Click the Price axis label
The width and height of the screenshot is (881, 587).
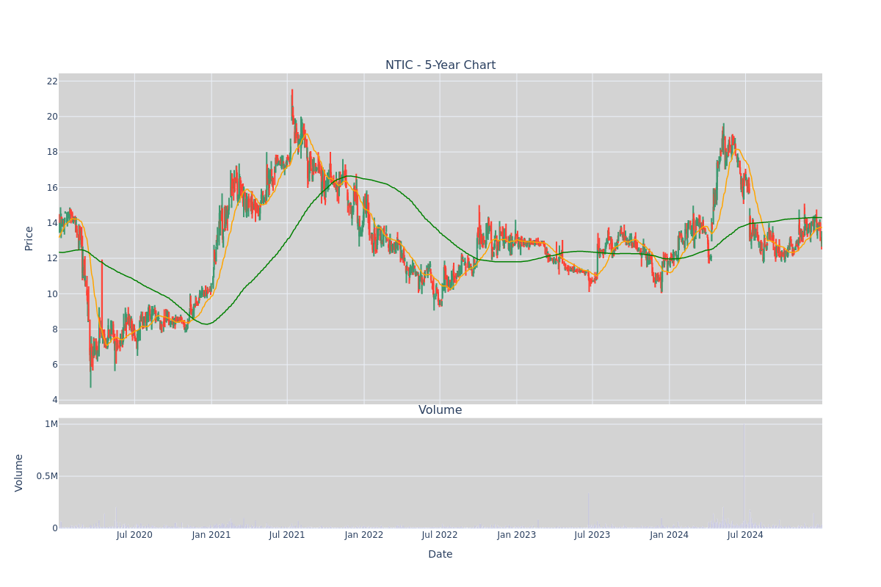[x=29, y=238]
